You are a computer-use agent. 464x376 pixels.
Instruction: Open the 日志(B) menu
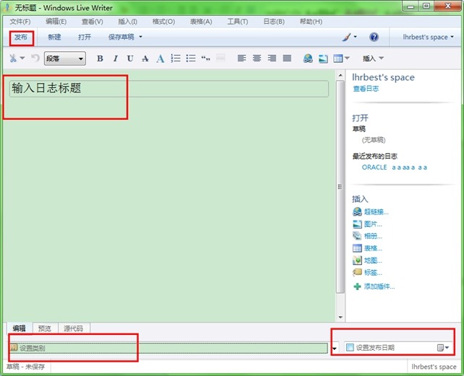point(274,22)
